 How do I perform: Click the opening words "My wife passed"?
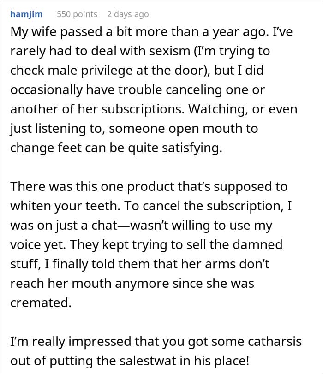coord(48,33)
